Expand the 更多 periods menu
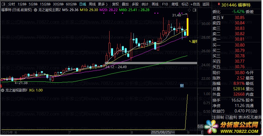Screen dimensions: 263x136 [103, 4]
